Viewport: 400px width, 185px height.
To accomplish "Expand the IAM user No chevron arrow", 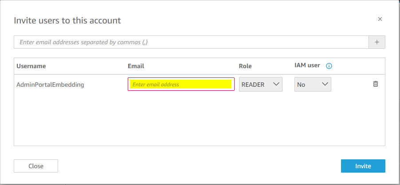I will click(x=325, y=84).
